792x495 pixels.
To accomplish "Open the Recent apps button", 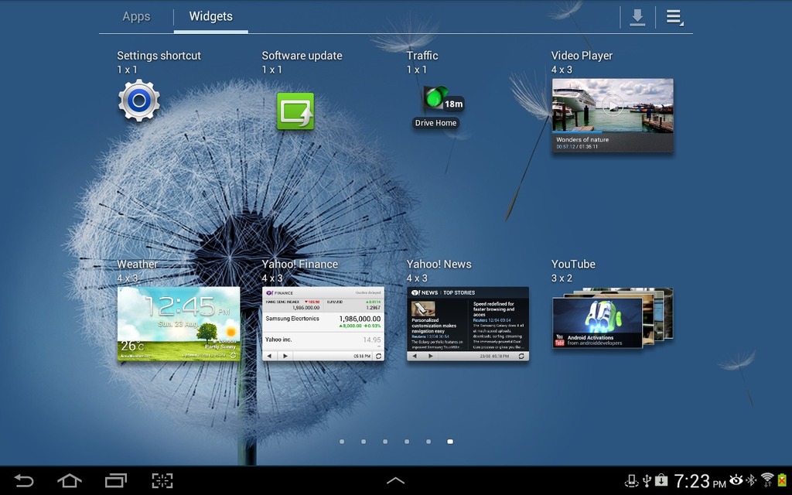I will [116, 480].
